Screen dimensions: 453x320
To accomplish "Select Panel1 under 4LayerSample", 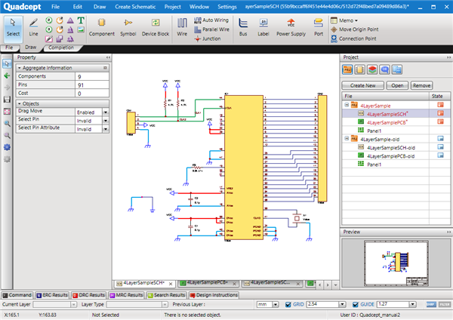I will pos(374,131).
